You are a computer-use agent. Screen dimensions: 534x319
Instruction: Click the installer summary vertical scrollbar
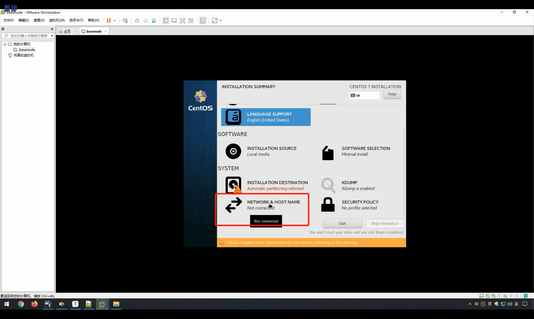(404, 172)
